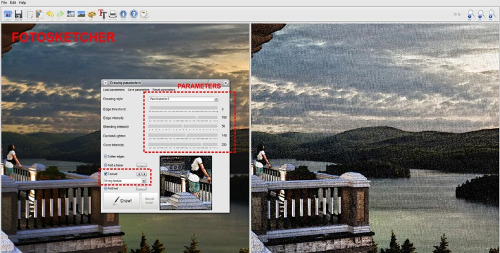Image resolution: width=500 pixels, height=253 pixels.
Task: Click the original source photo panel
Action: click(x=125, y=138)
